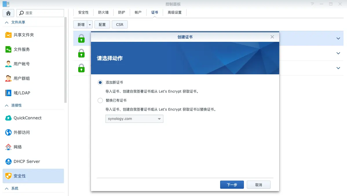
Task: Switch to the Firewall (防火墙) tab
Action: [x=103, y=12]
